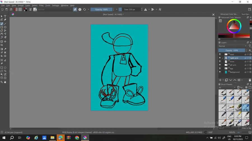Toggle Eraser mode in top toolbar
252x141 pixels.
click(75, 9)
